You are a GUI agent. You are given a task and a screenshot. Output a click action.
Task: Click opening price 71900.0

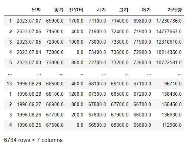coord(97,31)
